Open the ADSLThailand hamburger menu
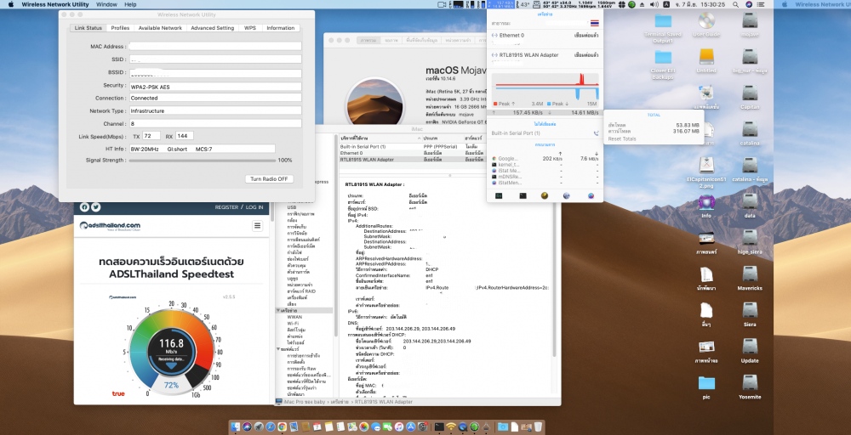Viewport: 851px width, 435px height. (257, 226)
